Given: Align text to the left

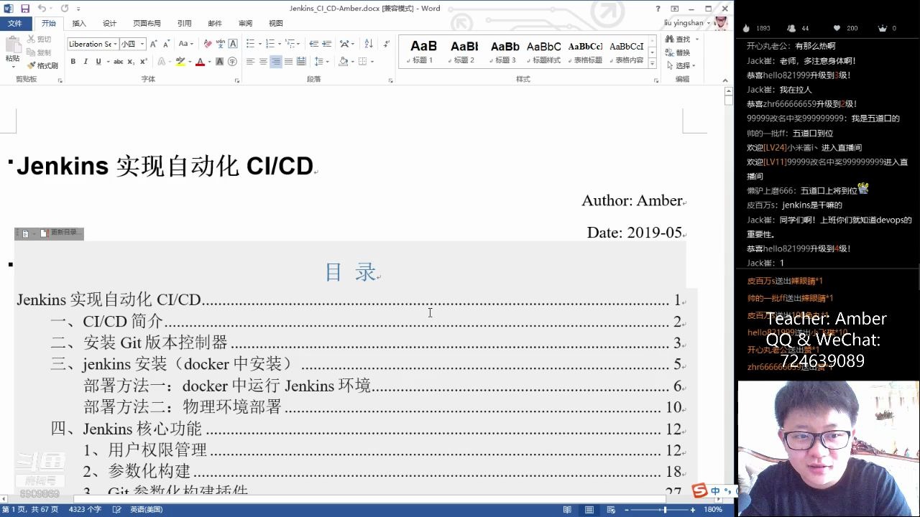Looking at the screenshot, I should [250, 62].
